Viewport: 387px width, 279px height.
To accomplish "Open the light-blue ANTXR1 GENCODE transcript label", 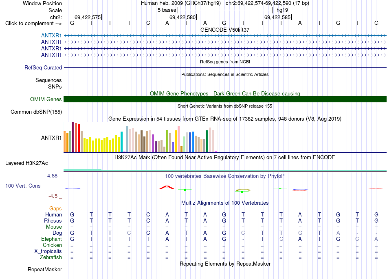I will coord(51,35).
